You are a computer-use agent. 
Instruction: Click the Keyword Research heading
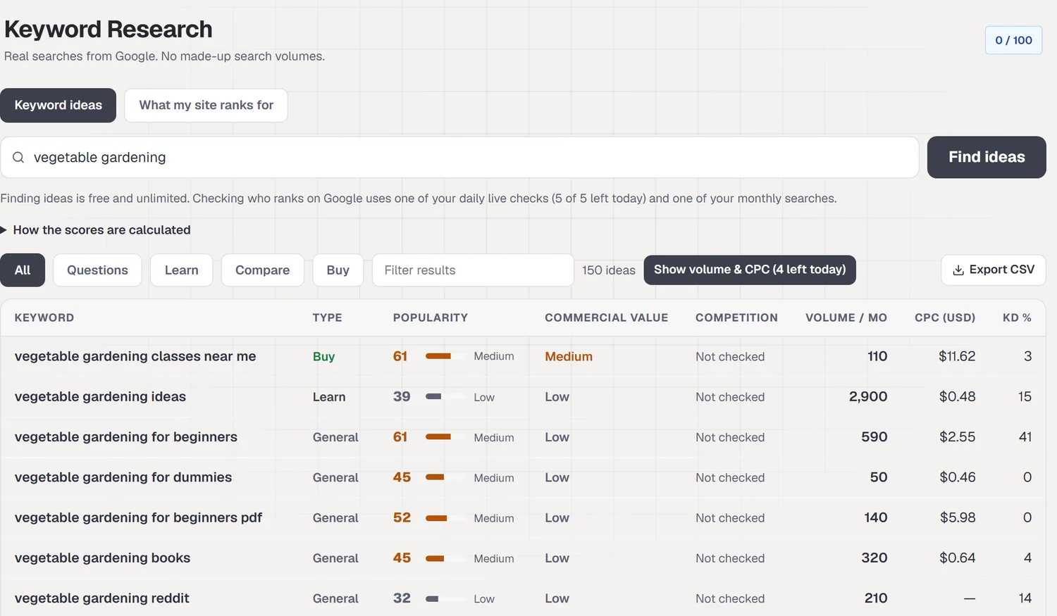click(109, 29)
